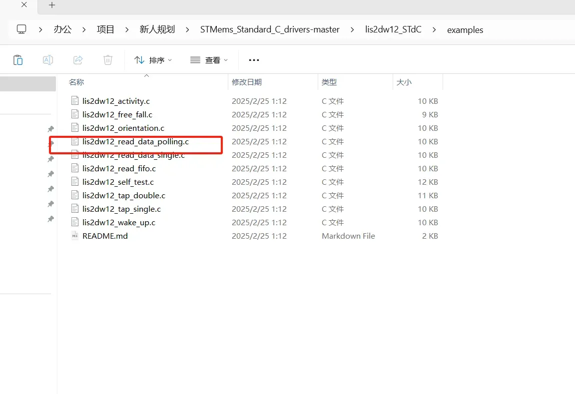This screenshot has width=575, height=394.
Task: Expand chevron after lis2dw12_STdC in breadcrumb
Action: click(x=434, y=29)
